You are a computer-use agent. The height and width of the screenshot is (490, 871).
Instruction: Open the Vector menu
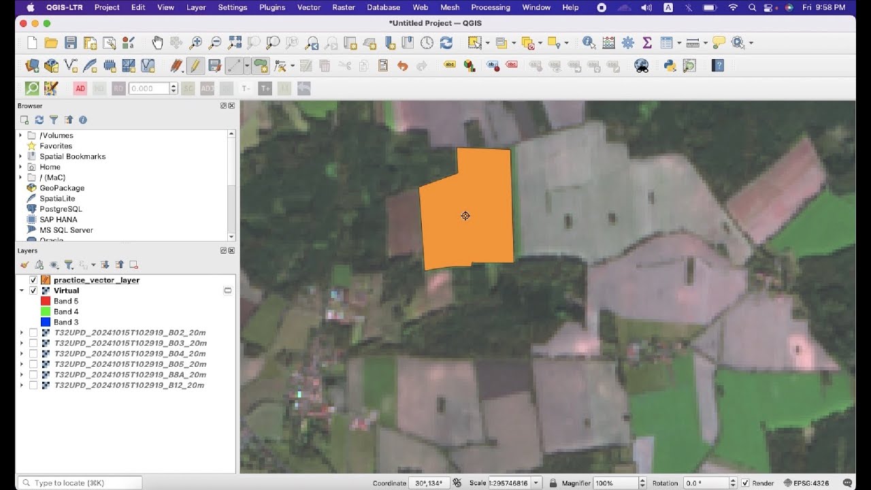point(309,7)
